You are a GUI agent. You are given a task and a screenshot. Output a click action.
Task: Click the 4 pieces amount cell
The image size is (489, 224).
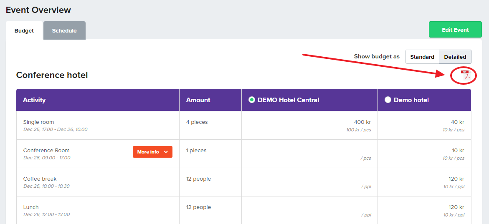click(x=210, y=125)
